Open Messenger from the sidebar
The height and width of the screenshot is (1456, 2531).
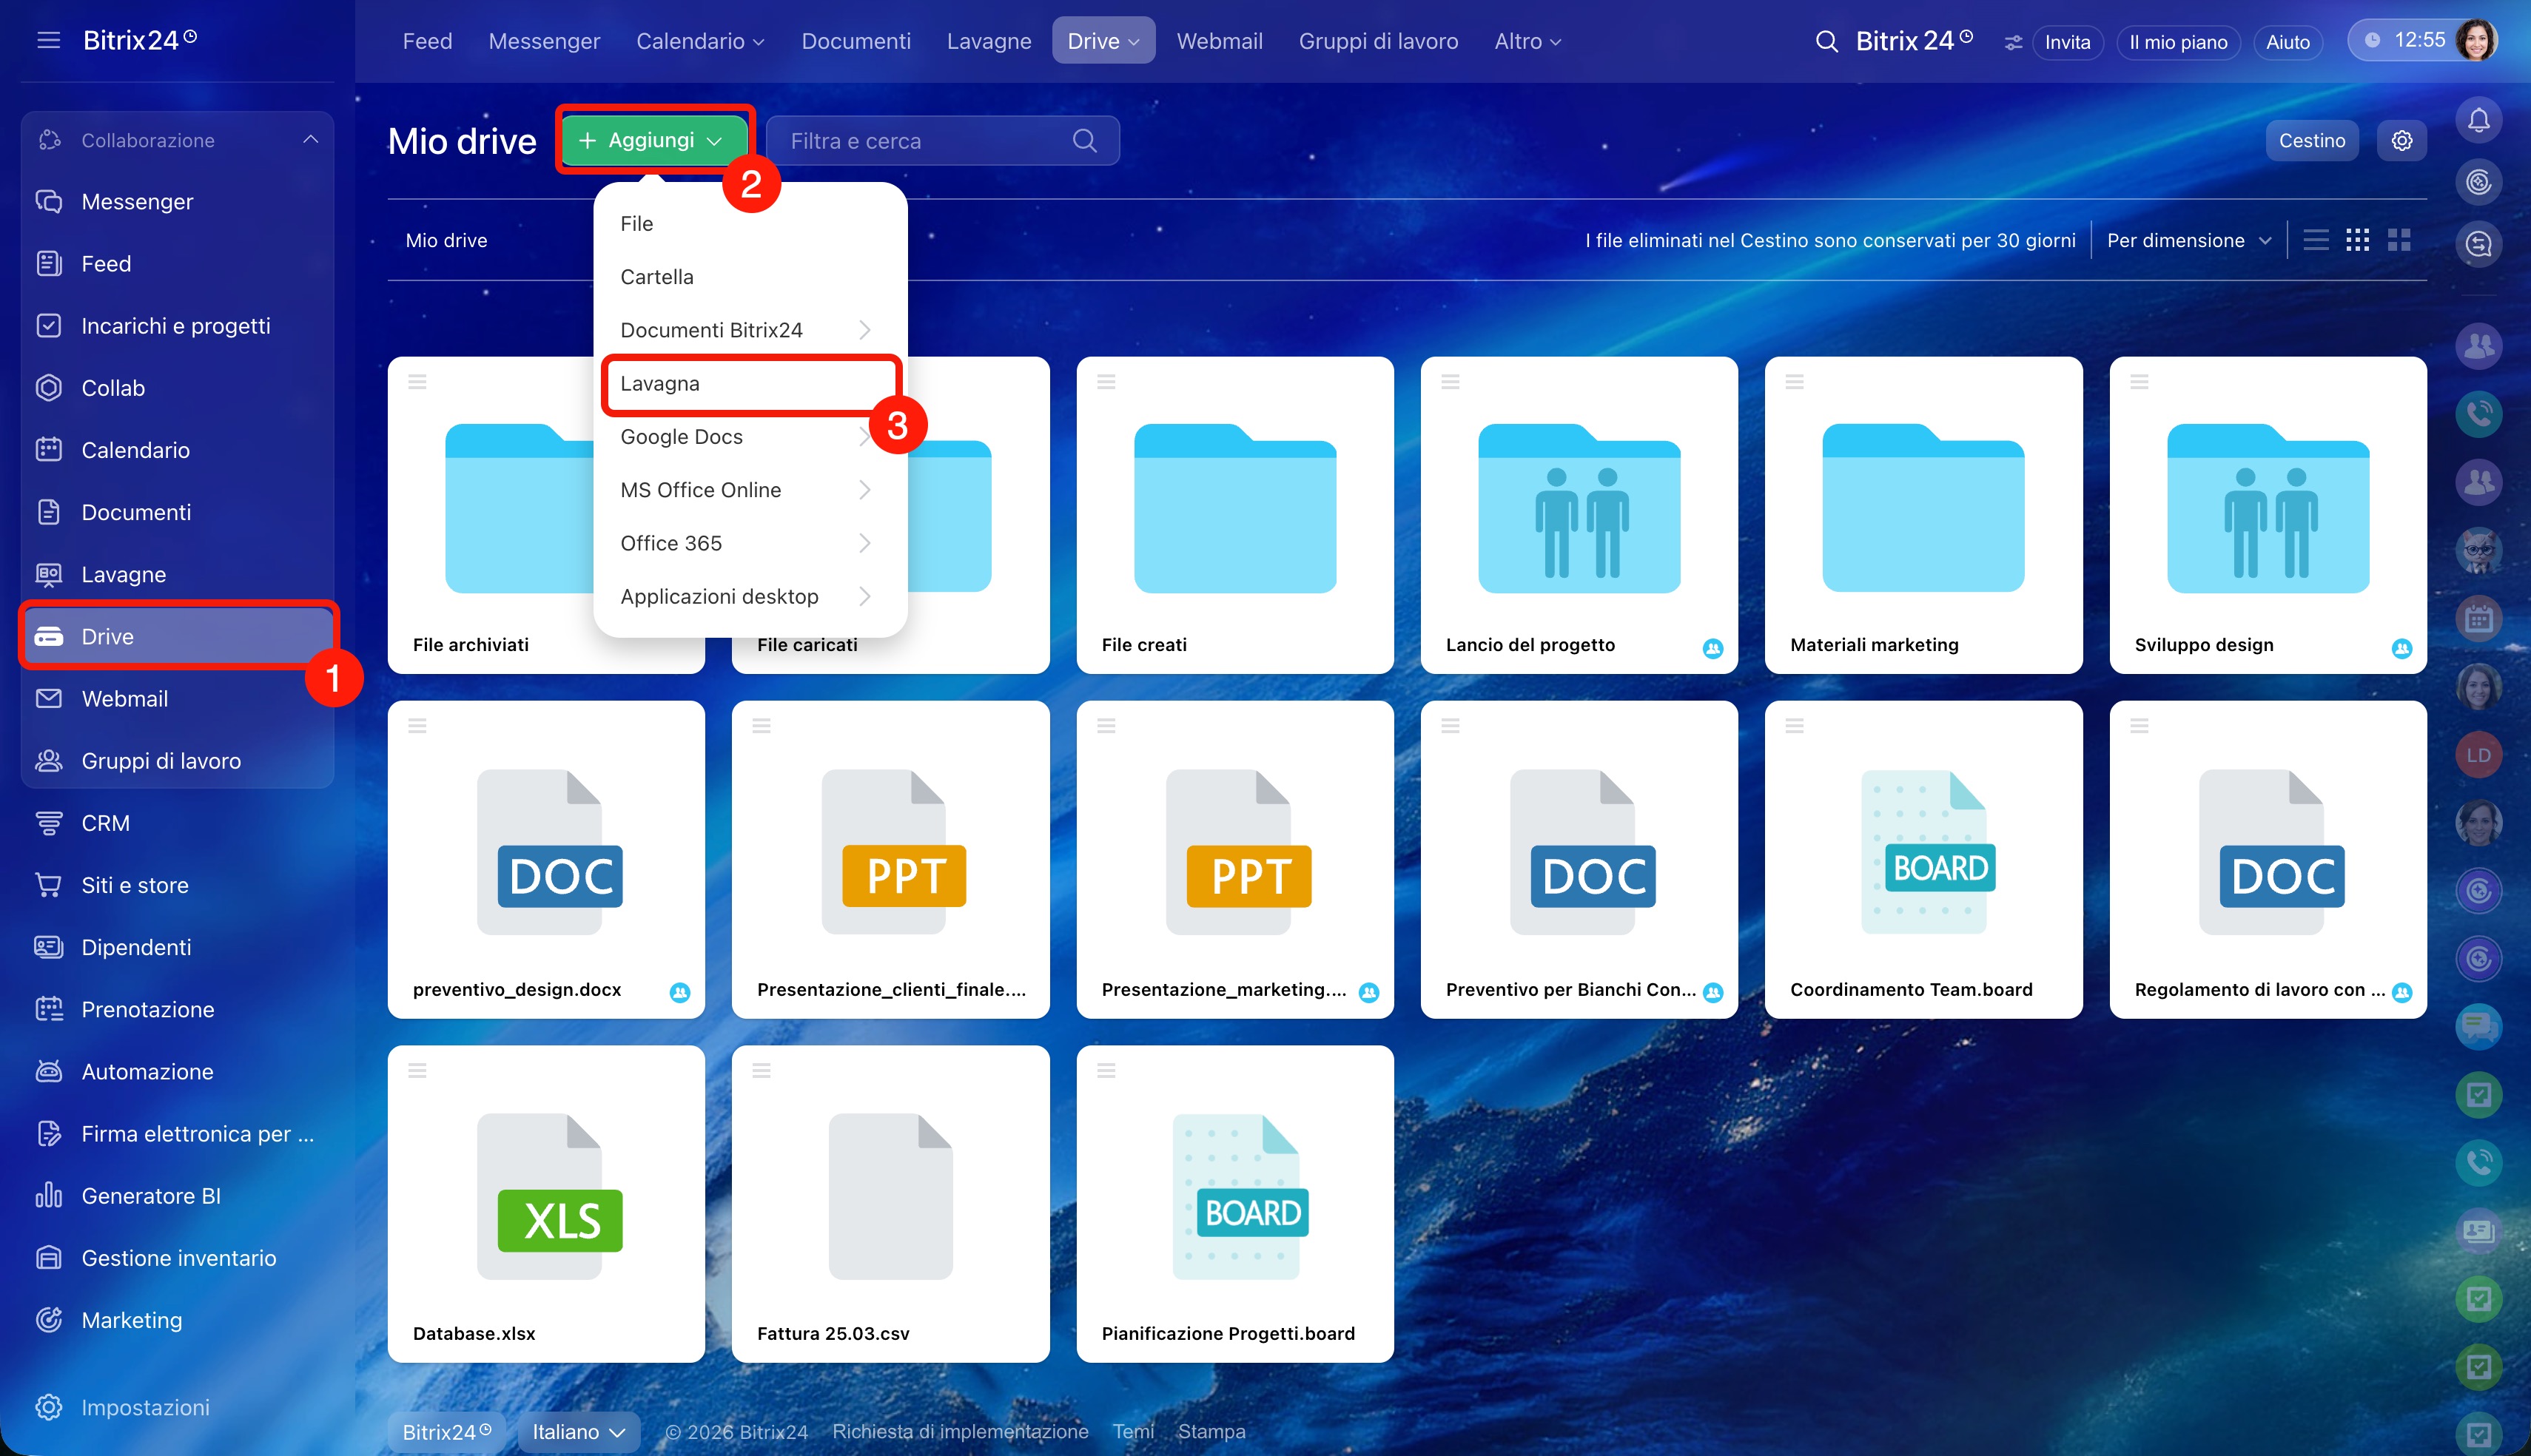click(x=178, y=202)
